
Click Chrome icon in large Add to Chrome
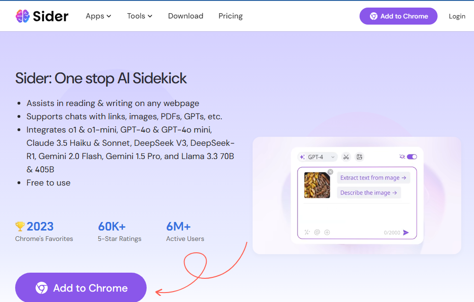click(42, 288)
